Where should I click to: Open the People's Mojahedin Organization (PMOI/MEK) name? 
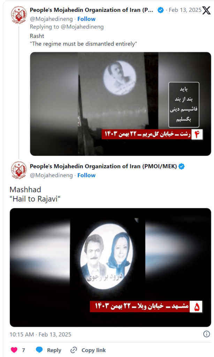[x=104, y=166]
